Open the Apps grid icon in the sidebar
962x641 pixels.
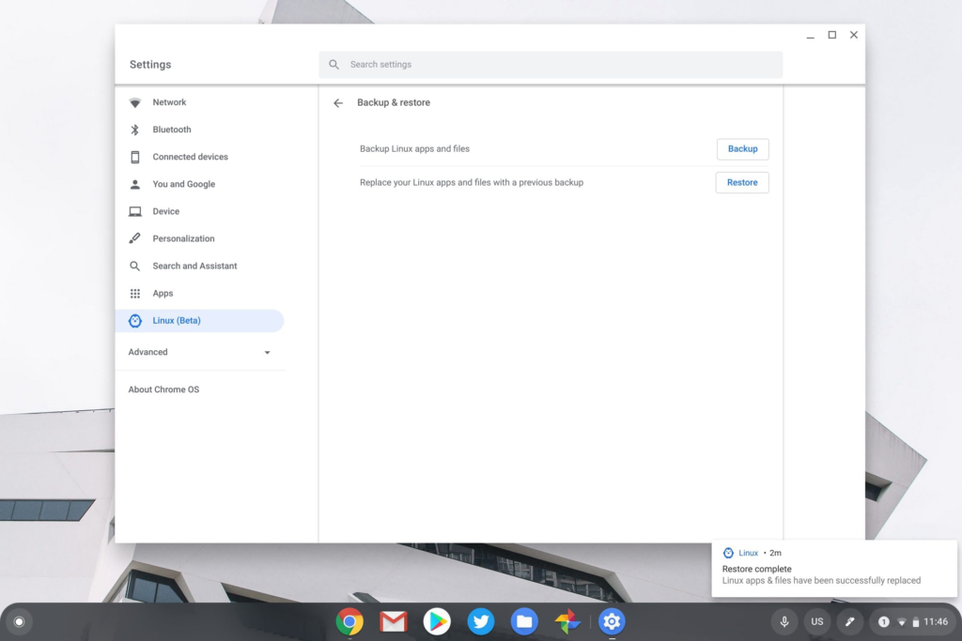coord(135,294)
